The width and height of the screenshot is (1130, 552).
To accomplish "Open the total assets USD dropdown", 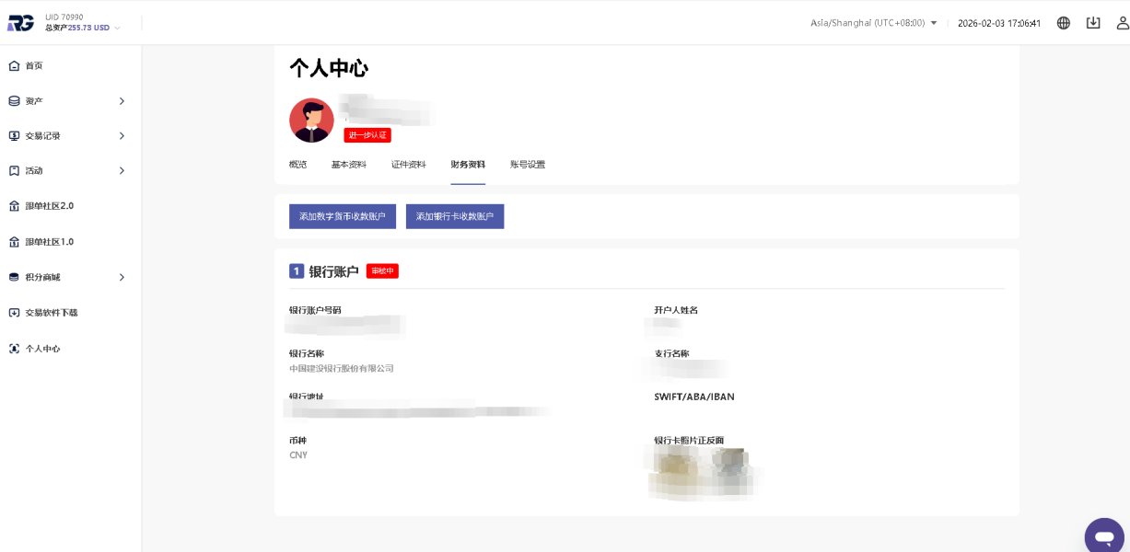I will (83, 28).
